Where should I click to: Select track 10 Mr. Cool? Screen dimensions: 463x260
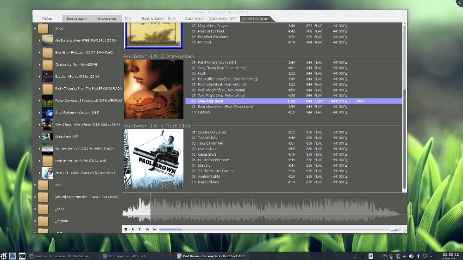(294, 42)
